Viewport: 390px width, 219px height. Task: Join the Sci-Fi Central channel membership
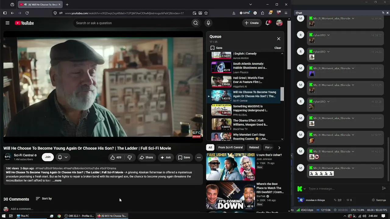[48, 157]
